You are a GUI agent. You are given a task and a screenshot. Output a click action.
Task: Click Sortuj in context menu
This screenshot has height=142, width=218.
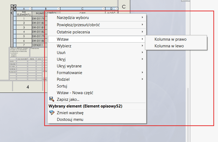(62, 86)
